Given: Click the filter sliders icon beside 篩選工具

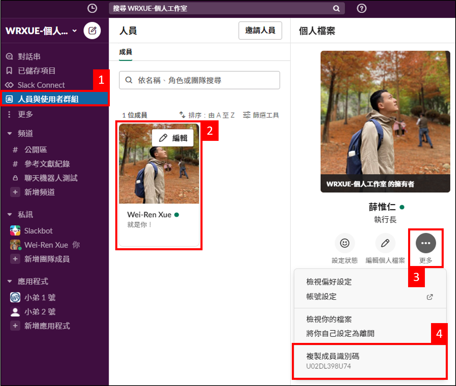Looking at the screenshot, I should click(x=247, y=115).
